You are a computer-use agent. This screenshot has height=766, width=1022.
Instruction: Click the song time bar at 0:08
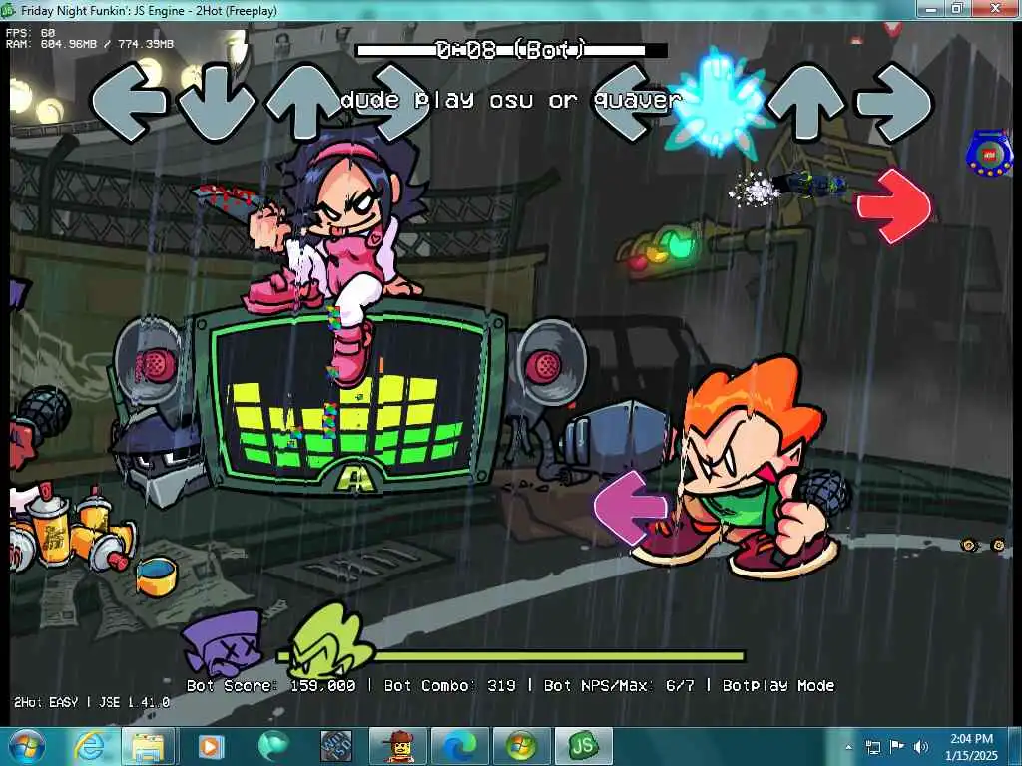tap(512, 50)
